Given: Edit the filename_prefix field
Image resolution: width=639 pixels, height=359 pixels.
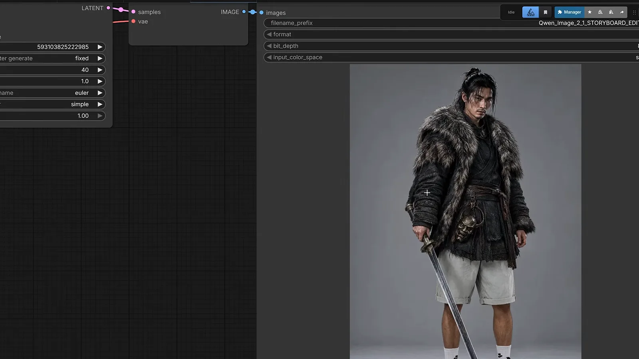Looking at the screenshot, I should coord(451,23).
